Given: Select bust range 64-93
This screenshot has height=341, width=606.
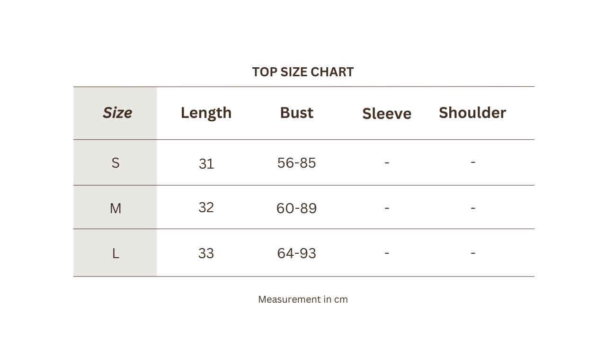Looking at the screenshot, I should (x=297, y=253).
